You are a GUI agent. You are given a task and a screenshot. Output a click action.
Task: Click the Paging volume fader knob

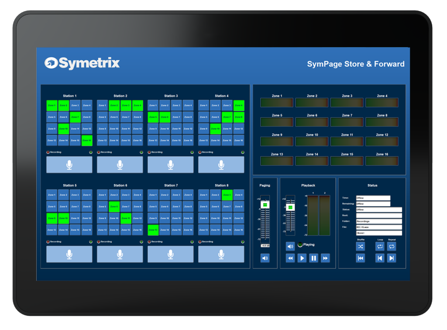265,205
